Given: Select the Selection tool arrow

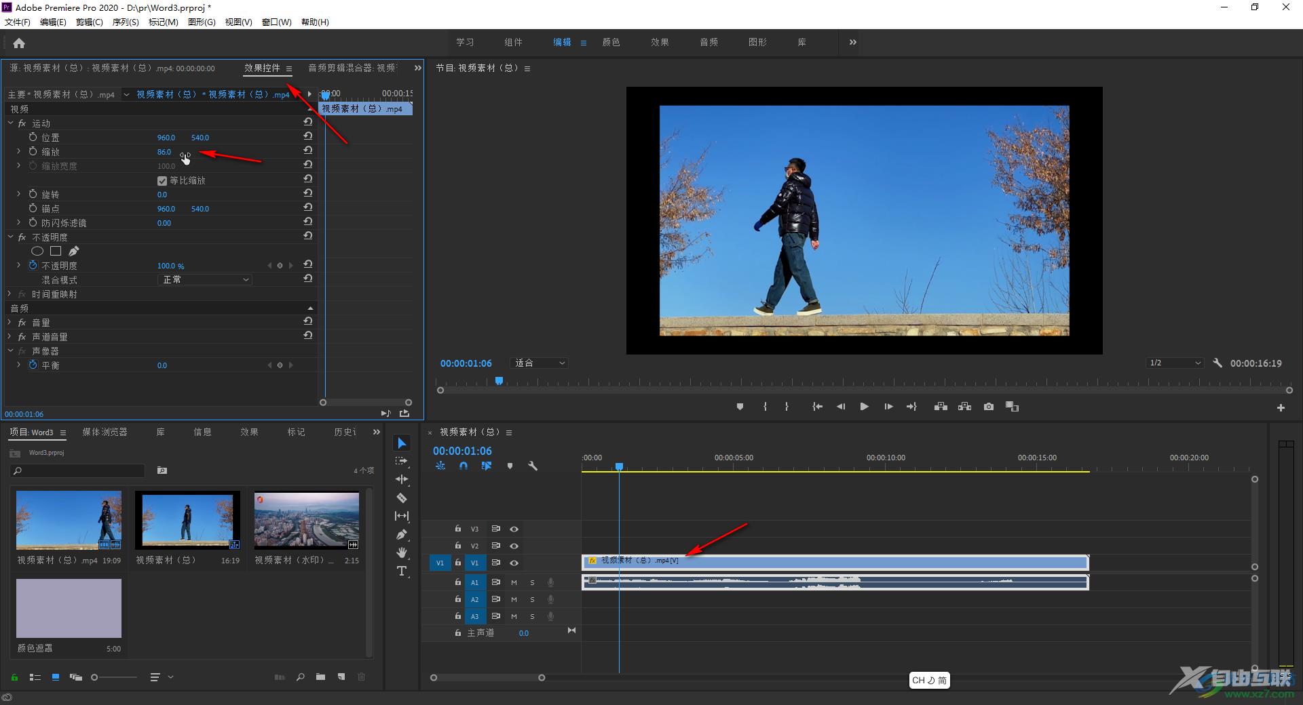Looking at the screenshot, I should 402,443.
